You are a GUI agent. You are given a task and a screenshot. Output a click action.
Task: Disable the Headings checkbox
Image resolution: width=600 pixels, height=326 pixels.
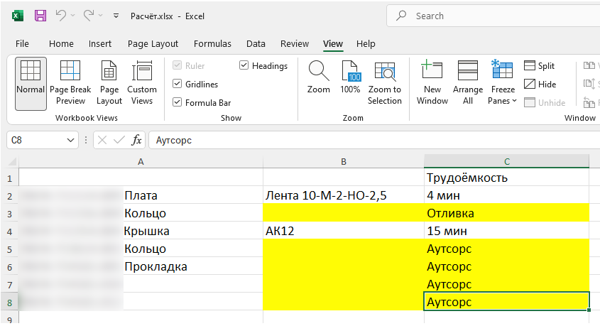point(244,66)
